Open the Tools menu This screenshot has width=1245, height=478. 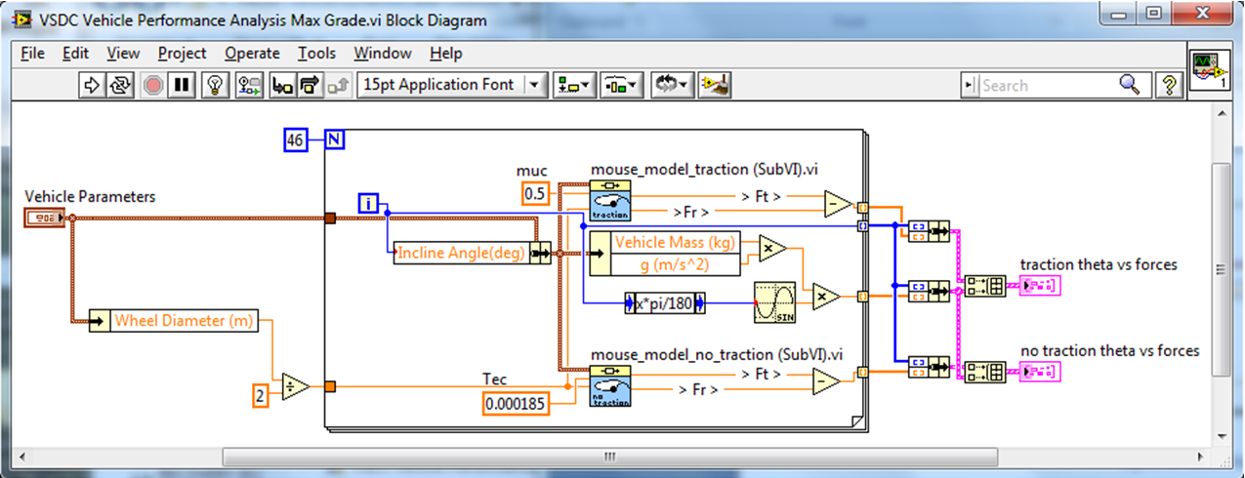click(316, 53)
